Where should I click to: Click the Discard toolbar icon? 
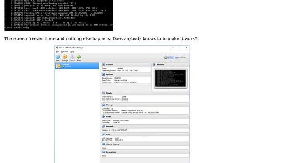pos(72,57)
